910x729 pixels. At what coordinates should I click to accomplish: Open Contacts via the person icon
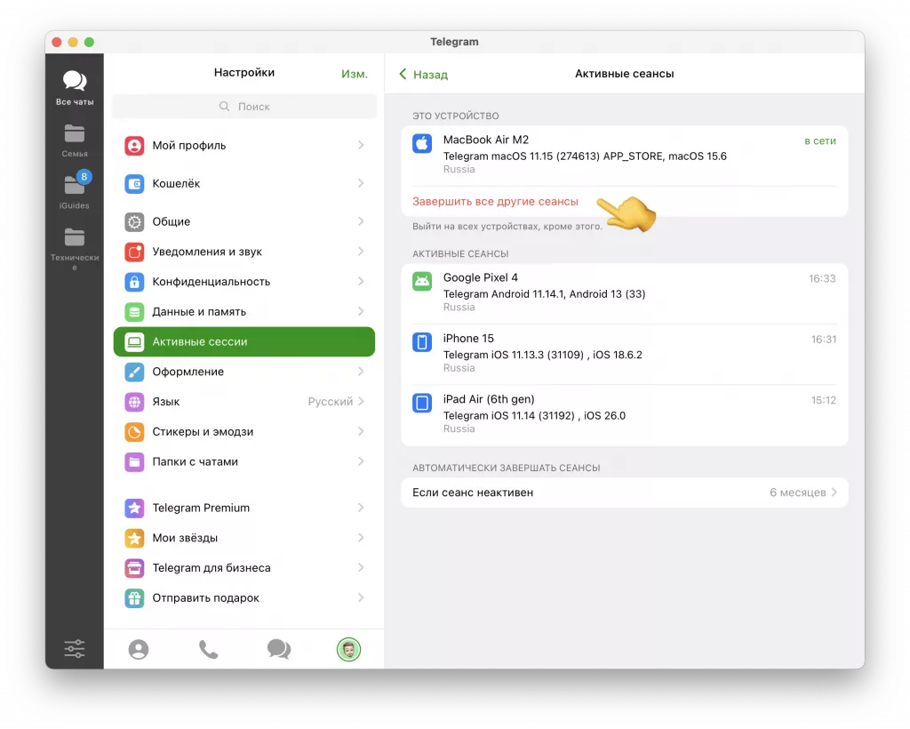click(x=138, y=649)
